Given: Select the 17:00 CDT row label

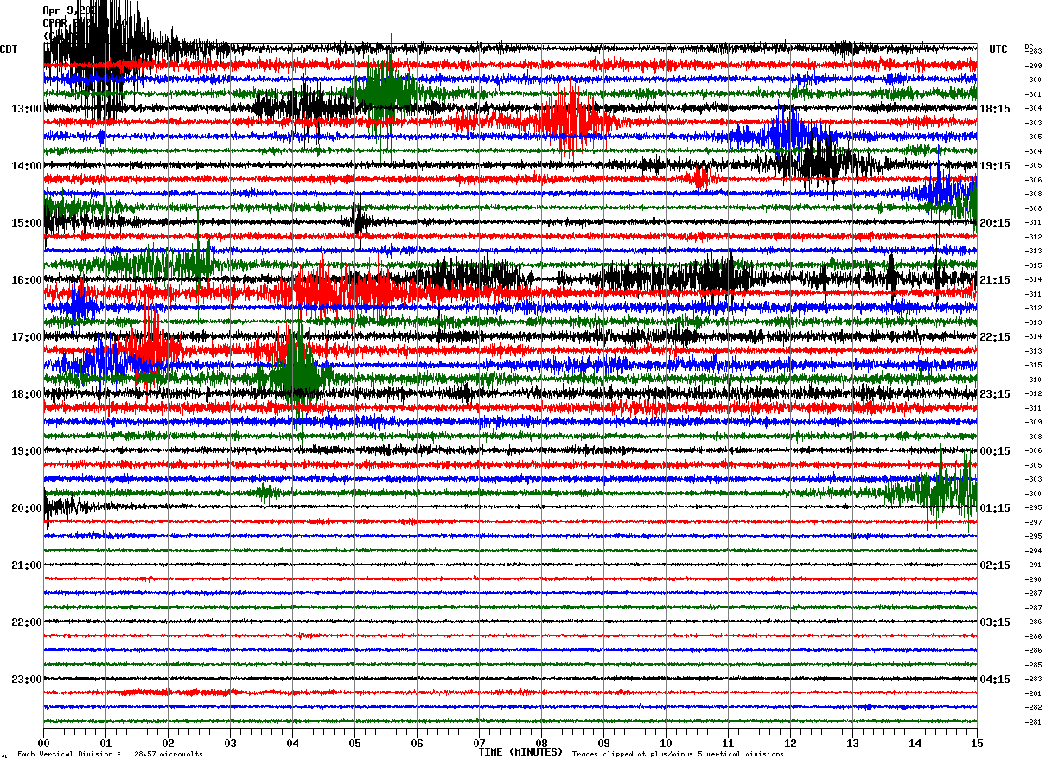Looking at the screenshot, I should click(x=27, y=337).
